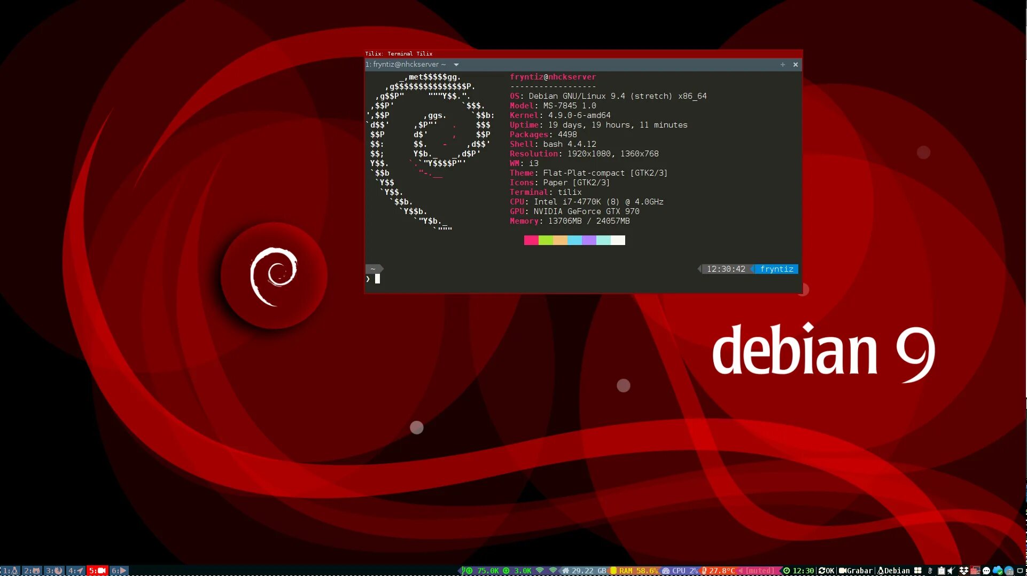Switch to workspace 2 with cat icon

(32, 571)
